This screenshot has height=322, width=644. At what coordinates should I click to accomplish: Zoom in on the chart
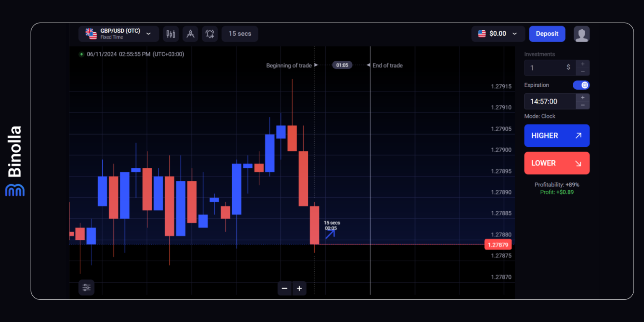pyautogui.click(x=299, y=288)
